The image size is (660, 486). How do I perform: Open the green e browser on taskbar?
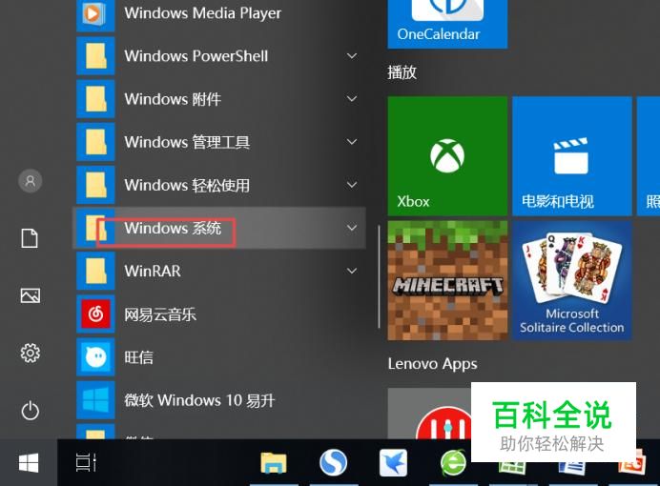[453, 463]
